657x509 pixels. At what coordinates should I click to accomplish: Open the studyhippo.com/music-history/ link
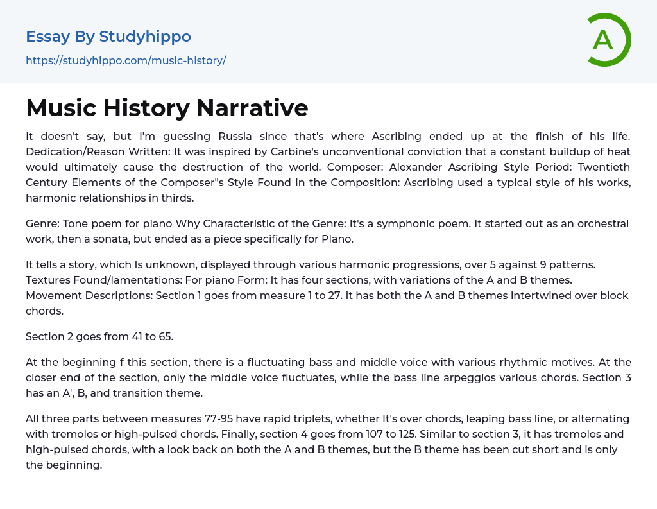pyautogui.click(x=126, y=61)
